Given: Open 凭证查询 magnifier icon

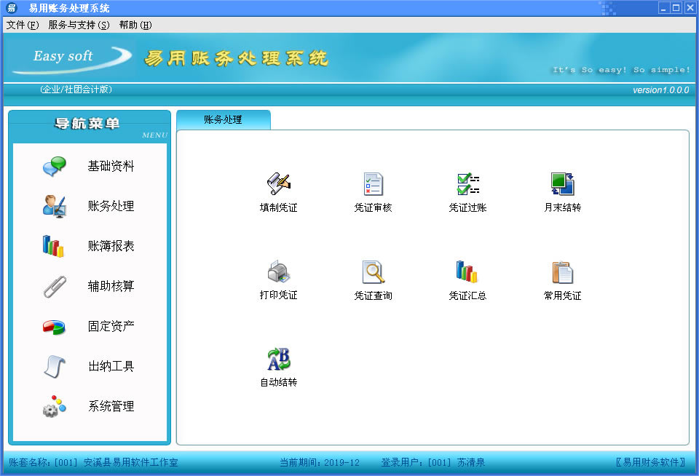Looking at the screenshot, I should 373,271.
